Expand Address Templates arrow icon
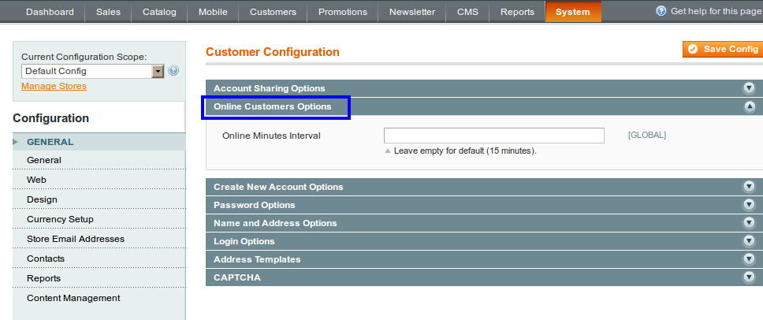This screenshot has height=320, width=763. click(749, 259)
